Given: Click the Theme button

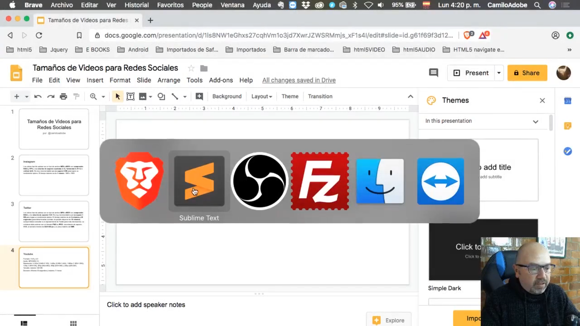Looking at the screenshot, I should coord(290,96).
